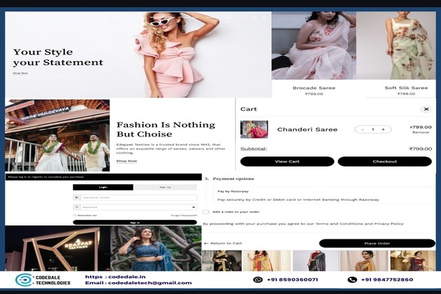
Task: Select the Login tab
Action: [x=103, y=188]
